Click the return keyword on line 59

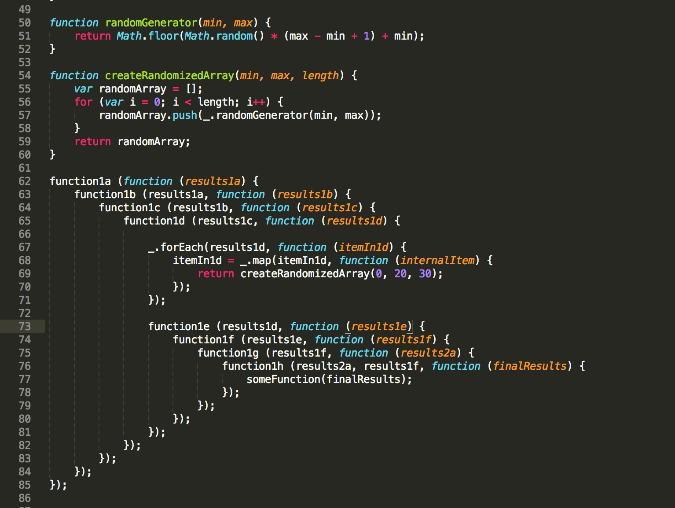92,142
